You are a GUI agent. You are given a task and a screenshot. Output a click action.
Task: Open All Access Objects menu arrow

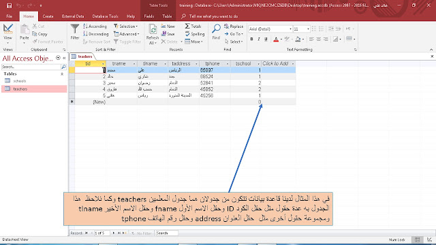tap(58, 58)
